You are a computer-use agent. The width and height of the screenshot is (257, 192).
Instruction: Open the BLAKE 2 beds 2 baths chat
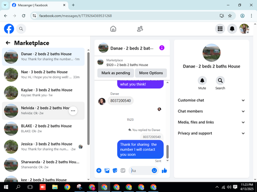43,129
